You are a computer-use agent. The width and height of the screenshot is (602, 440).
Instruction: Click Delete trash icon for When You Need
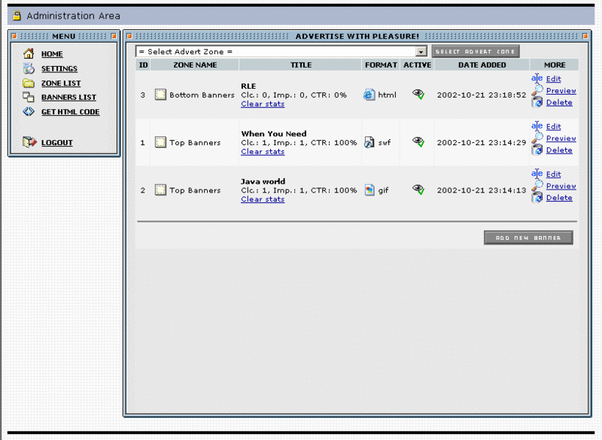(537, 150)
